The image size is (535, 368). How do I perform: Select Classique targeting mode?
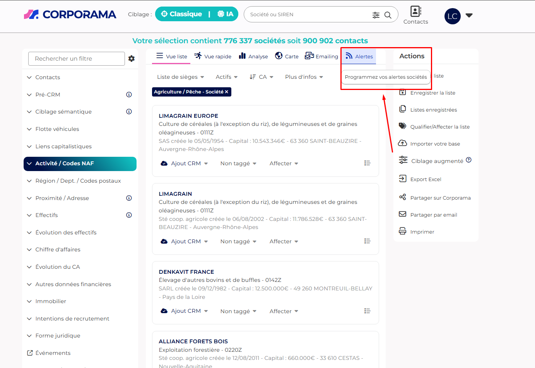click(x=181, y=14)
